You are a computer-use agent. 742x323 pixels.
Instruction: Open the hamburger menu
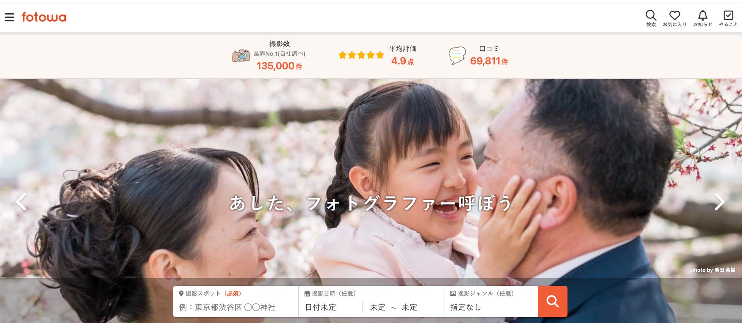click(x=10, y=17)
